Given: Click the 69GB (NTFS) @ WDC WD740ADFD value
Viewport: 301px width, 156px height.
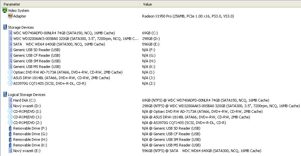Looking at the screenshot, I should [x=206, y=100].
